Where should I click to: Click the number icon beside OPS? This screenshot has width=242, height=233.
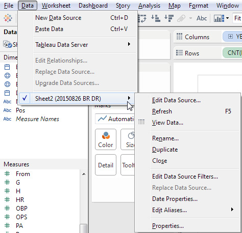coord(7,217)
